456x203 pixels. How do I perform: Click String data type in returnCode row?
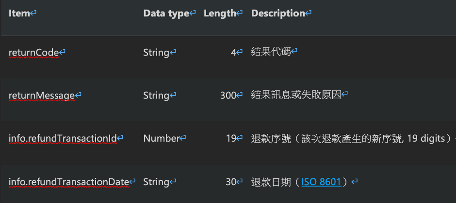click(156, 52)
